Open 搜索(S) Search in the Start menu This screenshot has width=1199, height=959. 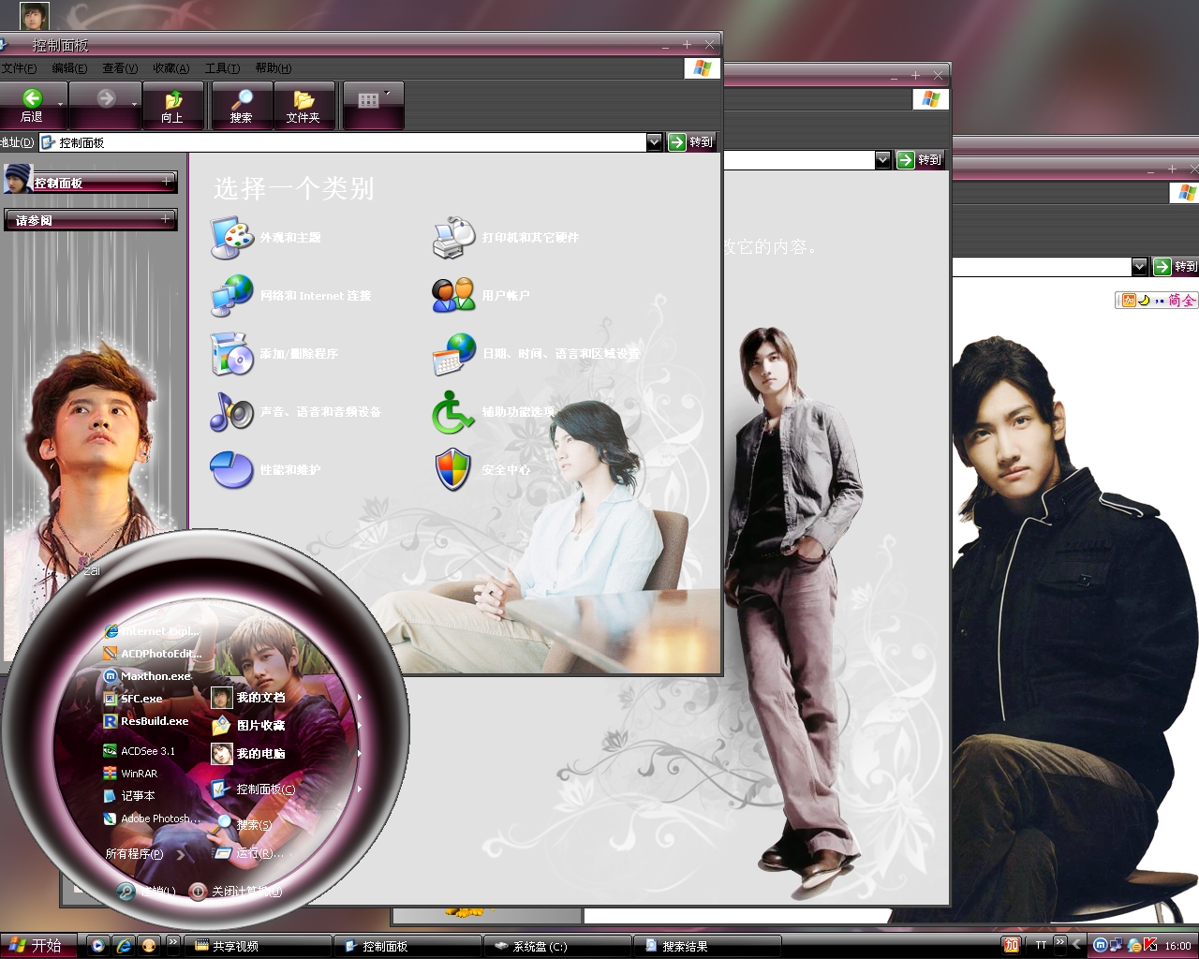point(244,824)
